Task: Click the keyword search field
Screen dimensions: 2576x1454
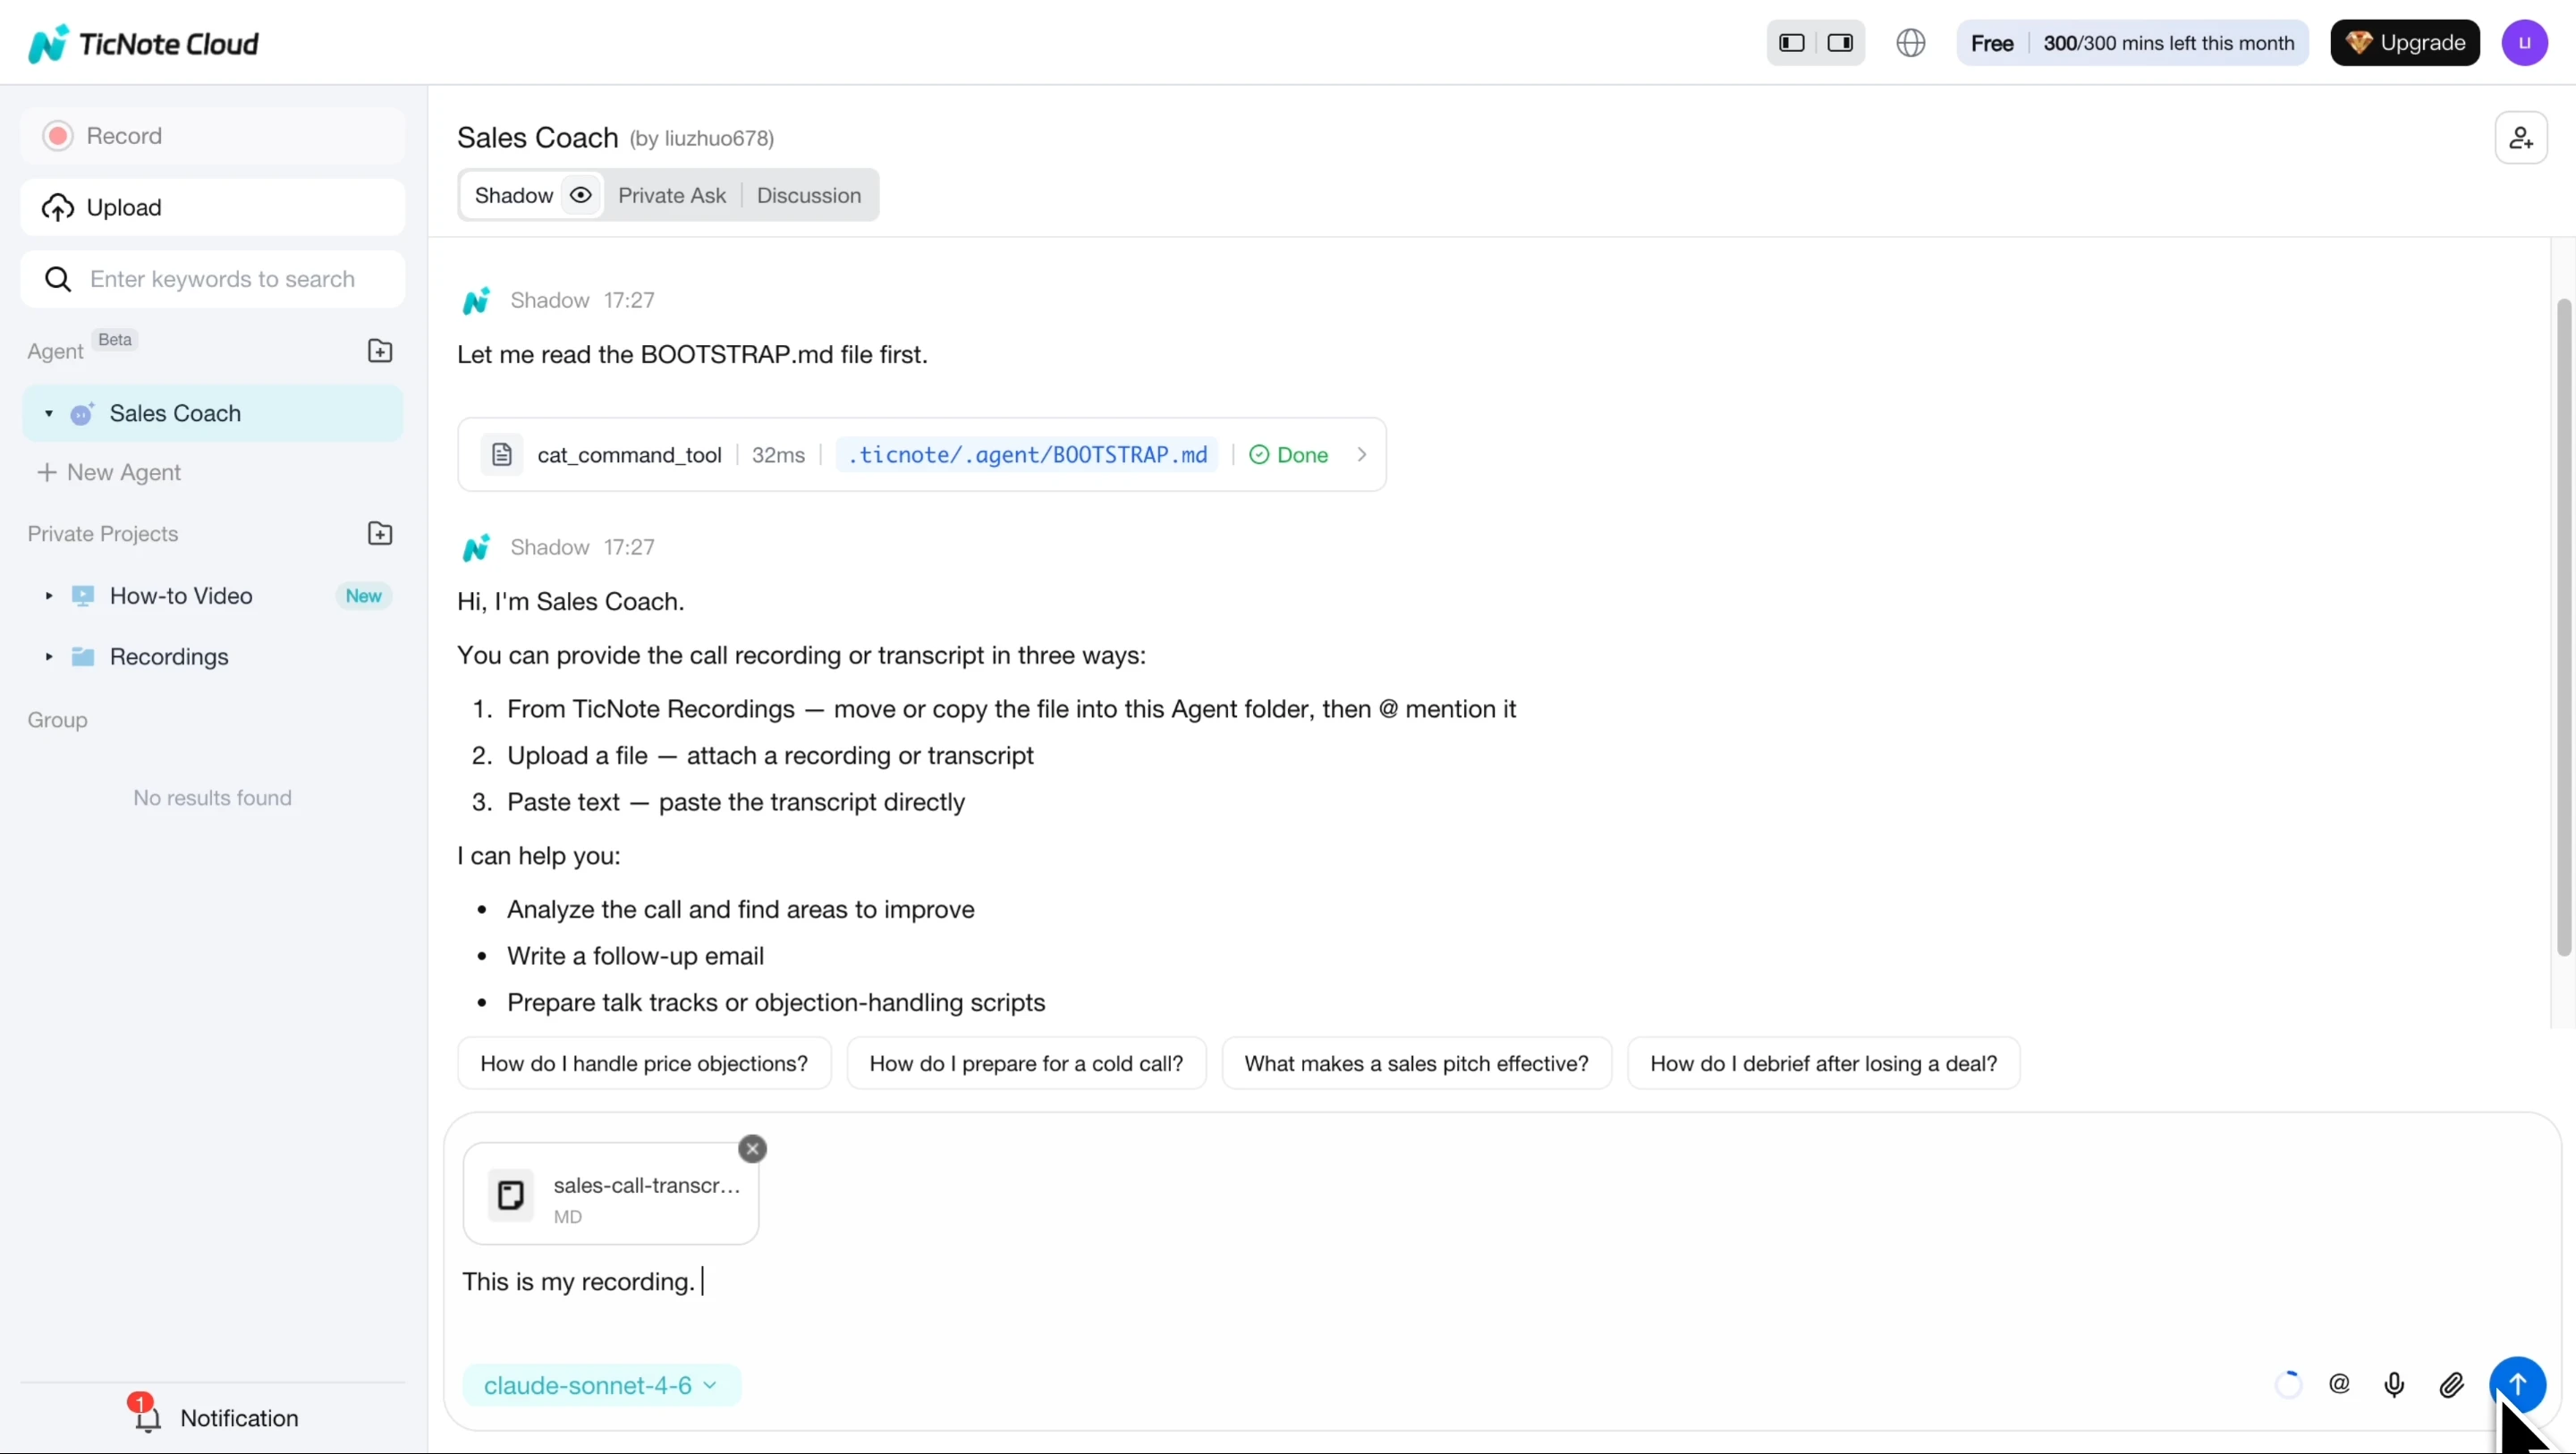Action: coord(212,279)
